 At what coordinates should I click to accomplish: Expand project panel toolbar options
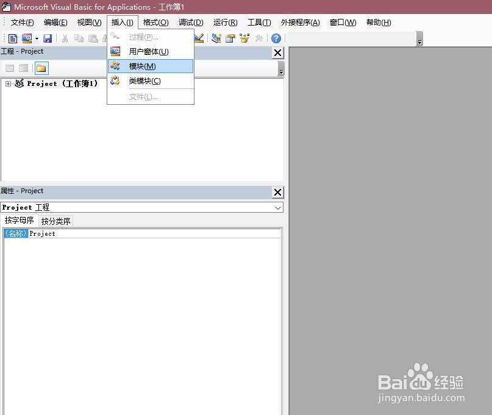click(281, 69)
